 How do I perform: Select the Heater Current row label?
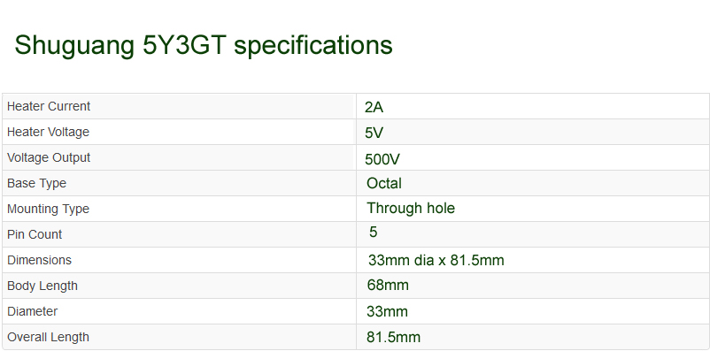click(x=49, y=106)
